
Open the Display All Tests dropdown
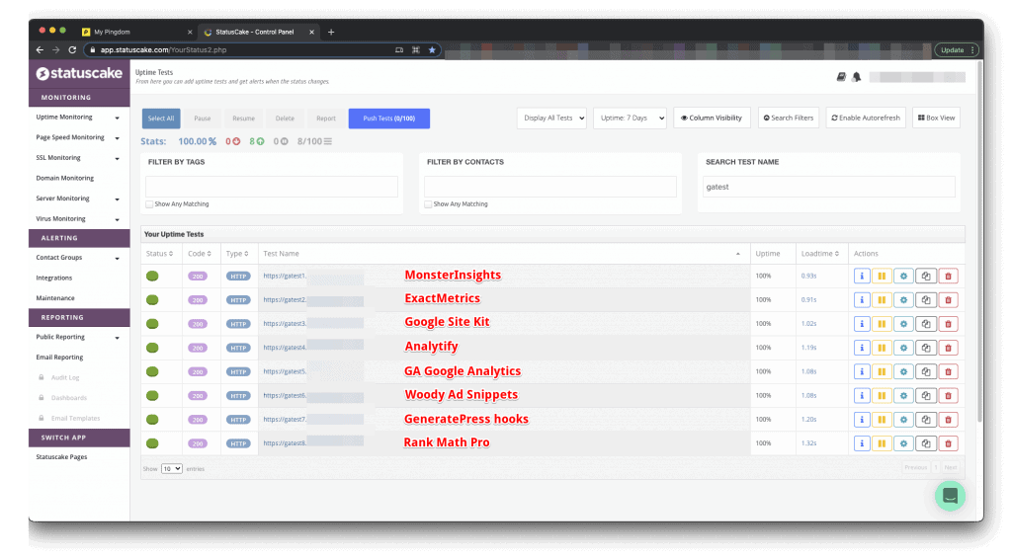pos(551,118)
